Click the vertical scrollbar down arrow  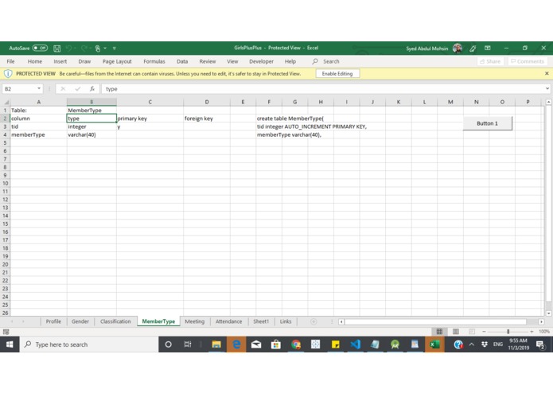(x=548, y=313)
